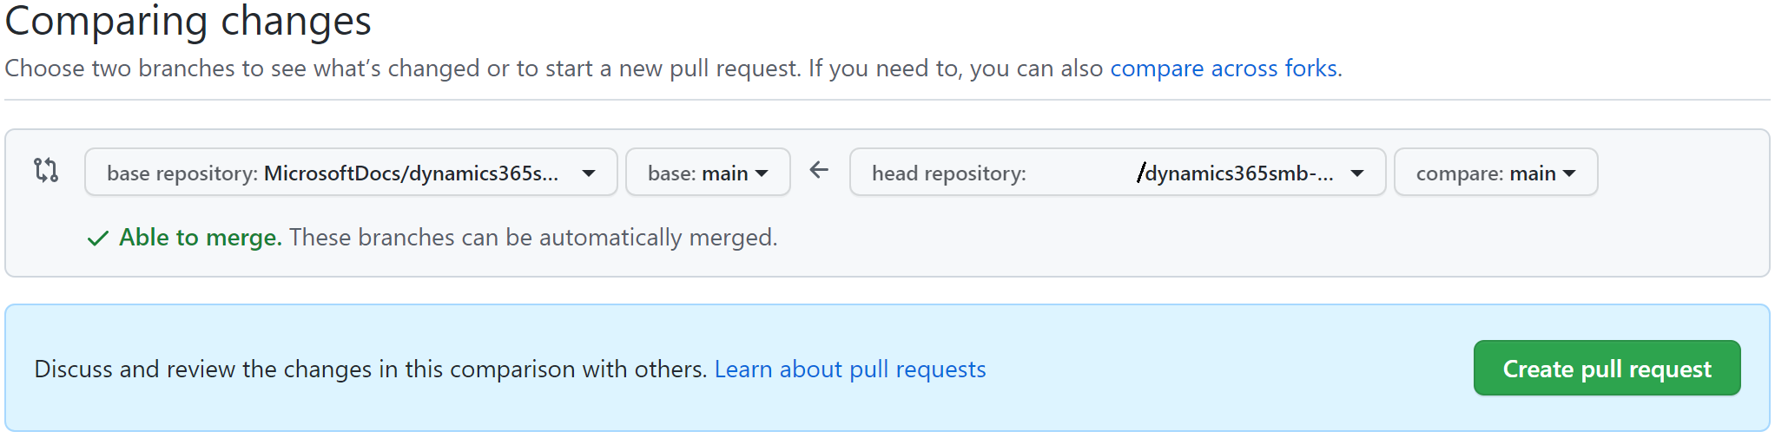Click the git compare icon beside base repository

pyautogui.click(x=46, y=170)
